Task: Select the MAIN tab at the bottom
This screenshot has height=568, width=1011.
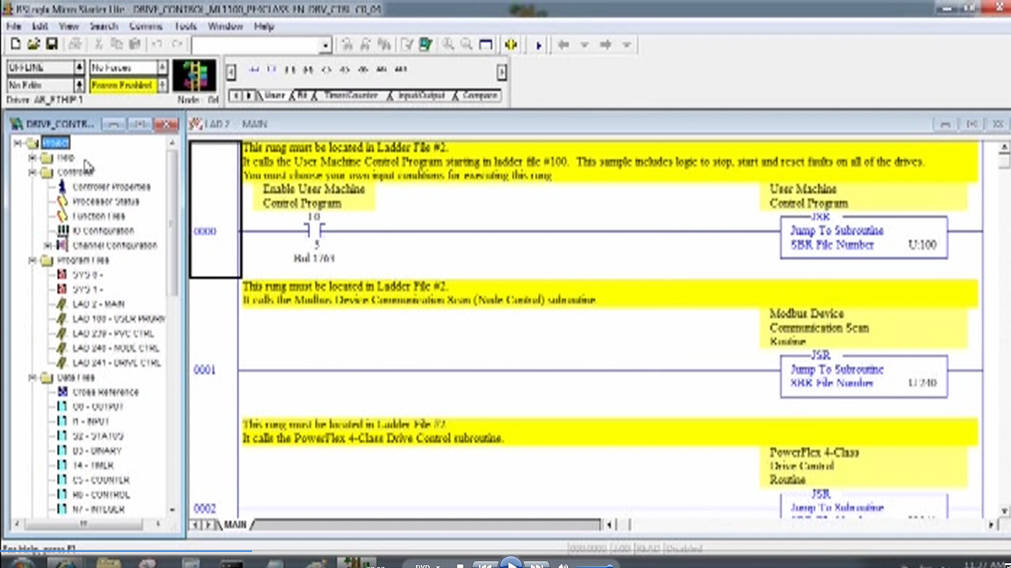Action: click(235, 525)
